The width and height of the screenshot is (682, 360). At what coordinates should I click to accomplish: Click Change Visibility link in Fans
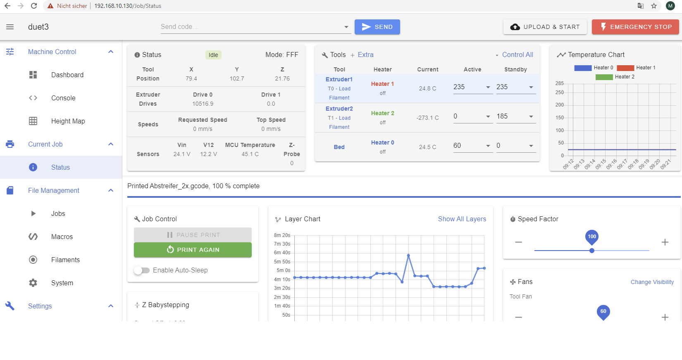coord(652,282)
